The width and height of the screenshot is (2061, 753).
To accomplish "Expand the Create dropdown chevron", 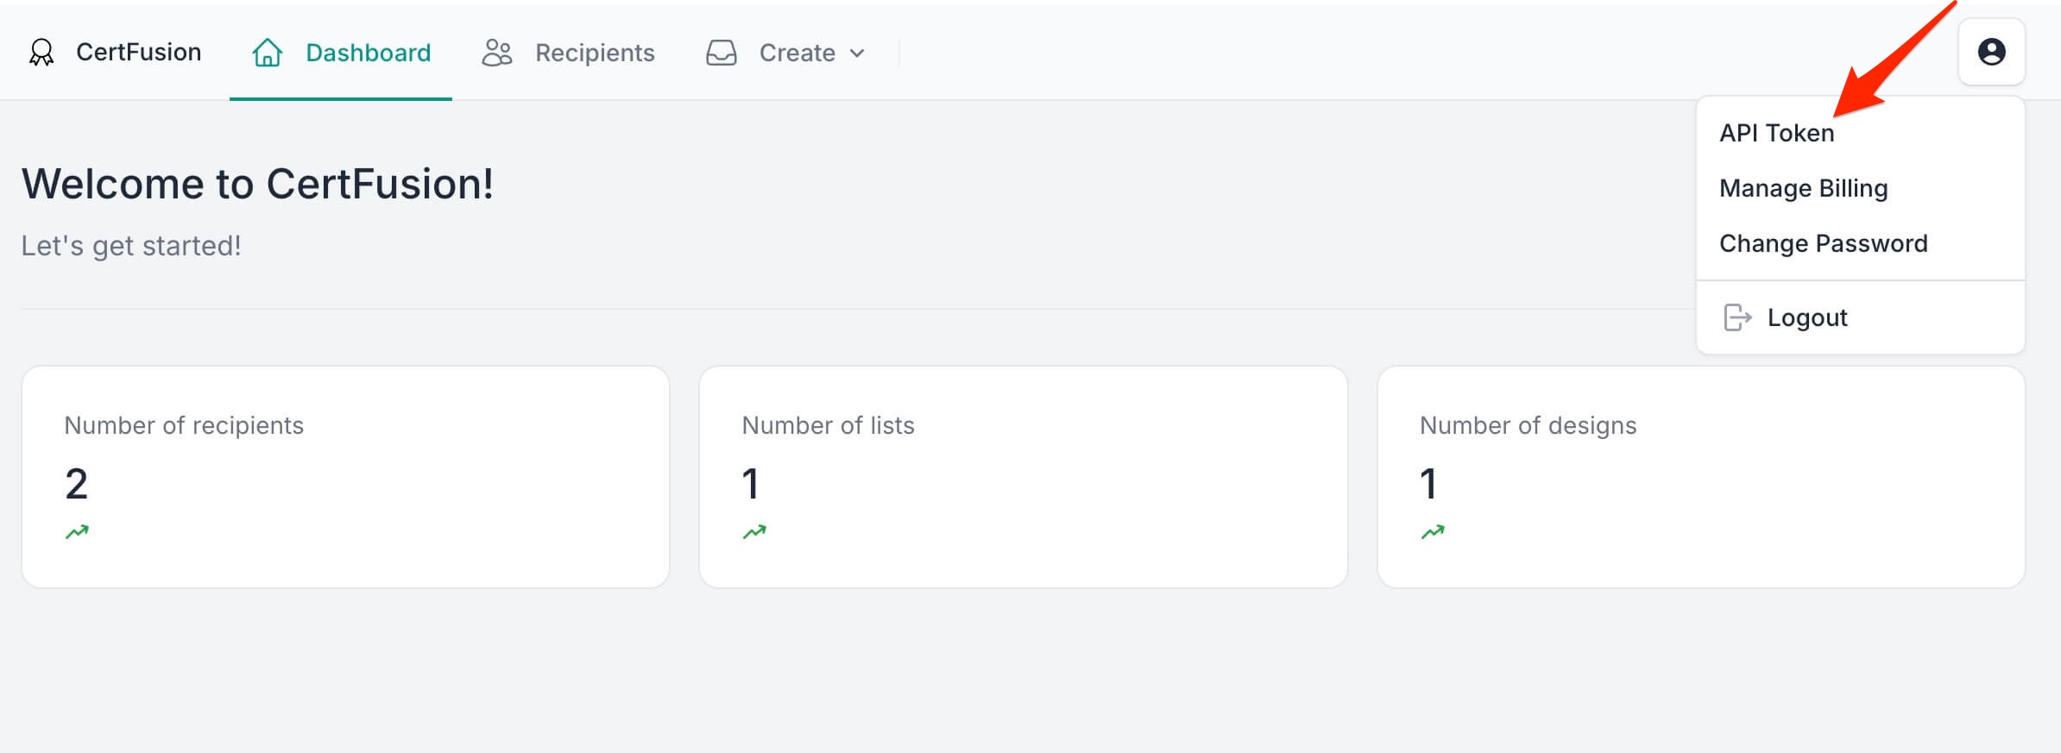I will coord(859,53).
